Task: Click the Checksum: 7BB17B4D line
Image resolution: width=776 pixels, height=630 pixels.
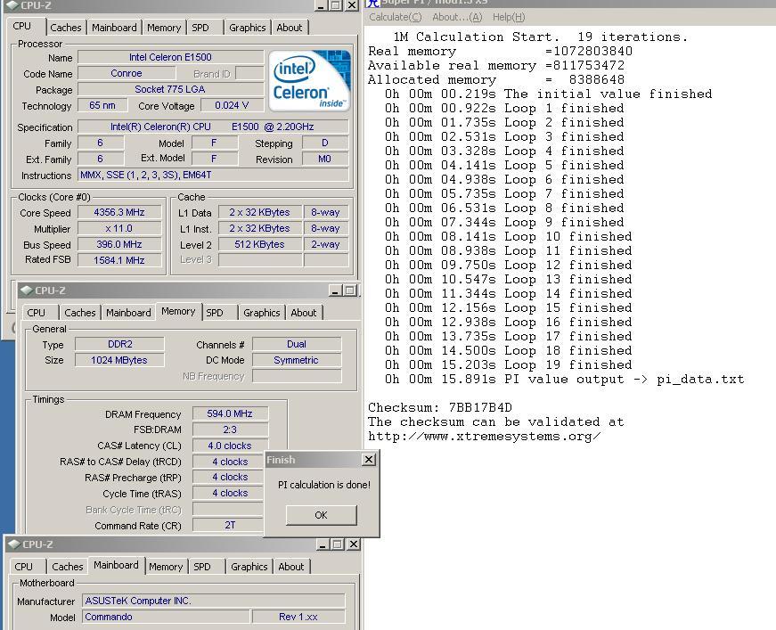Action: click(440, 408)
